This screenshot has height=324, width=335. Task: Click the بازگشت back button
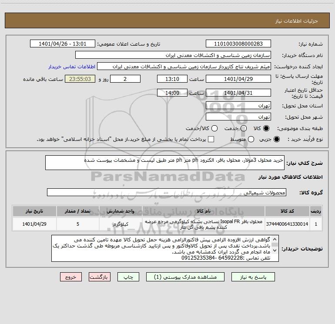(100, 277)
